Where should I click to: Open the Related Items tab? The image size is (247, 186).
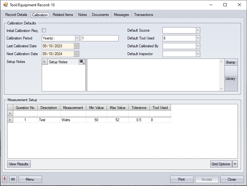63,15
